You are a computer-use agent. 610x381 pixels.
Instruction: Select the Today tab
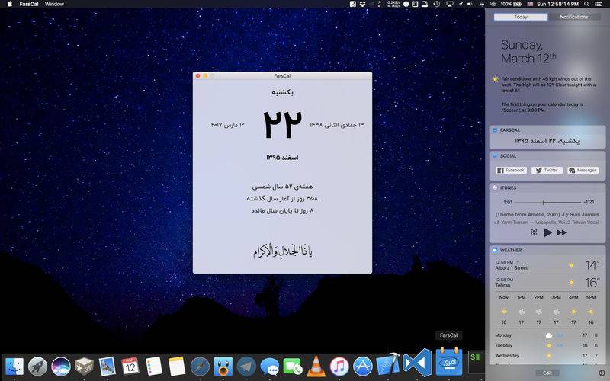520,17
